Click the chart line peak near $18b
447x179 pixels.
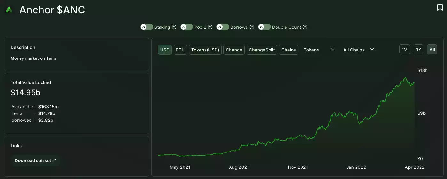(406, 78)
